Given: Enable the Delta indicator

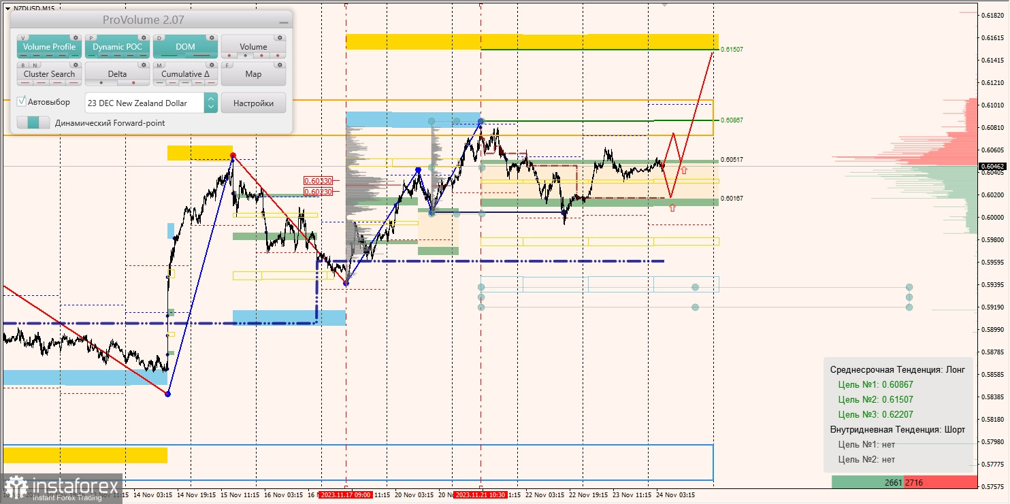Looking at the screenshot, I should [117, 74].
